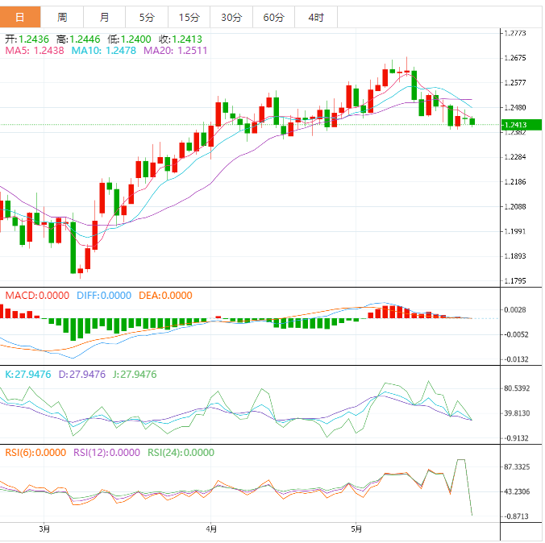This screenshot has height=543, width=545.
Task: Click the 4月 date axis marker
Action: point(211,529)
